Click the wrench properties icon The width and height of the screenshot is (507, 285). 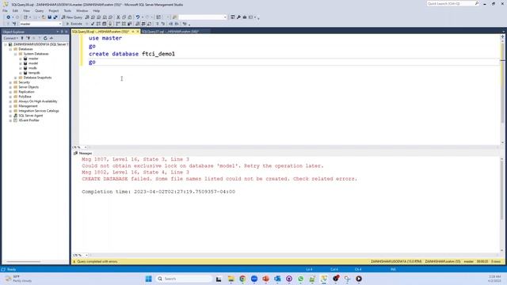(x=238, y=17)
